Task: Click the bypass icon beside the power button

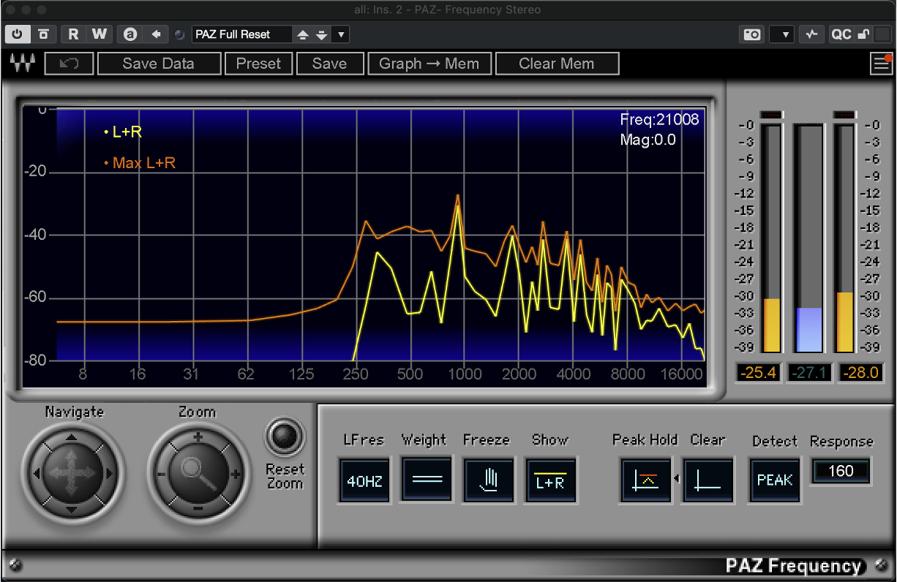Action: pyautogui.click(x=43, y=34)
